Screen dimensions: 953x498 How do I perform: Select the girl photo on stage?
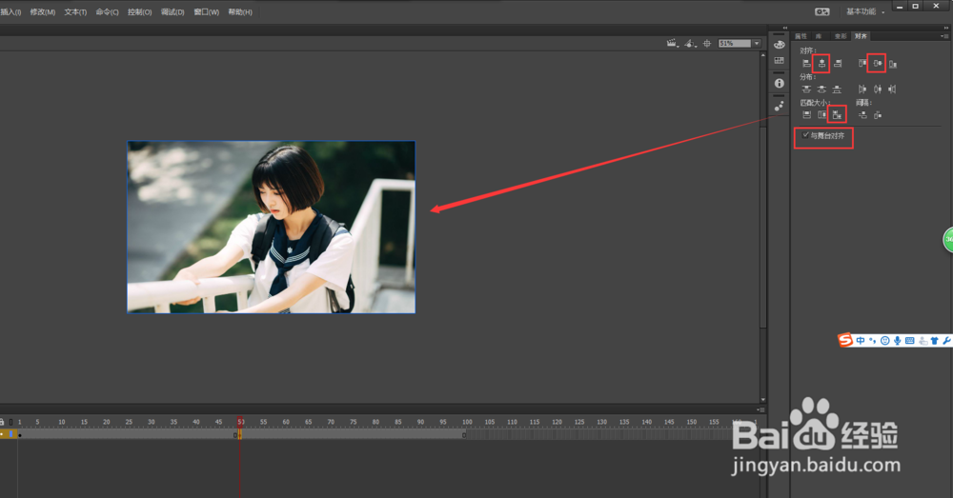(x=271, y=228)
